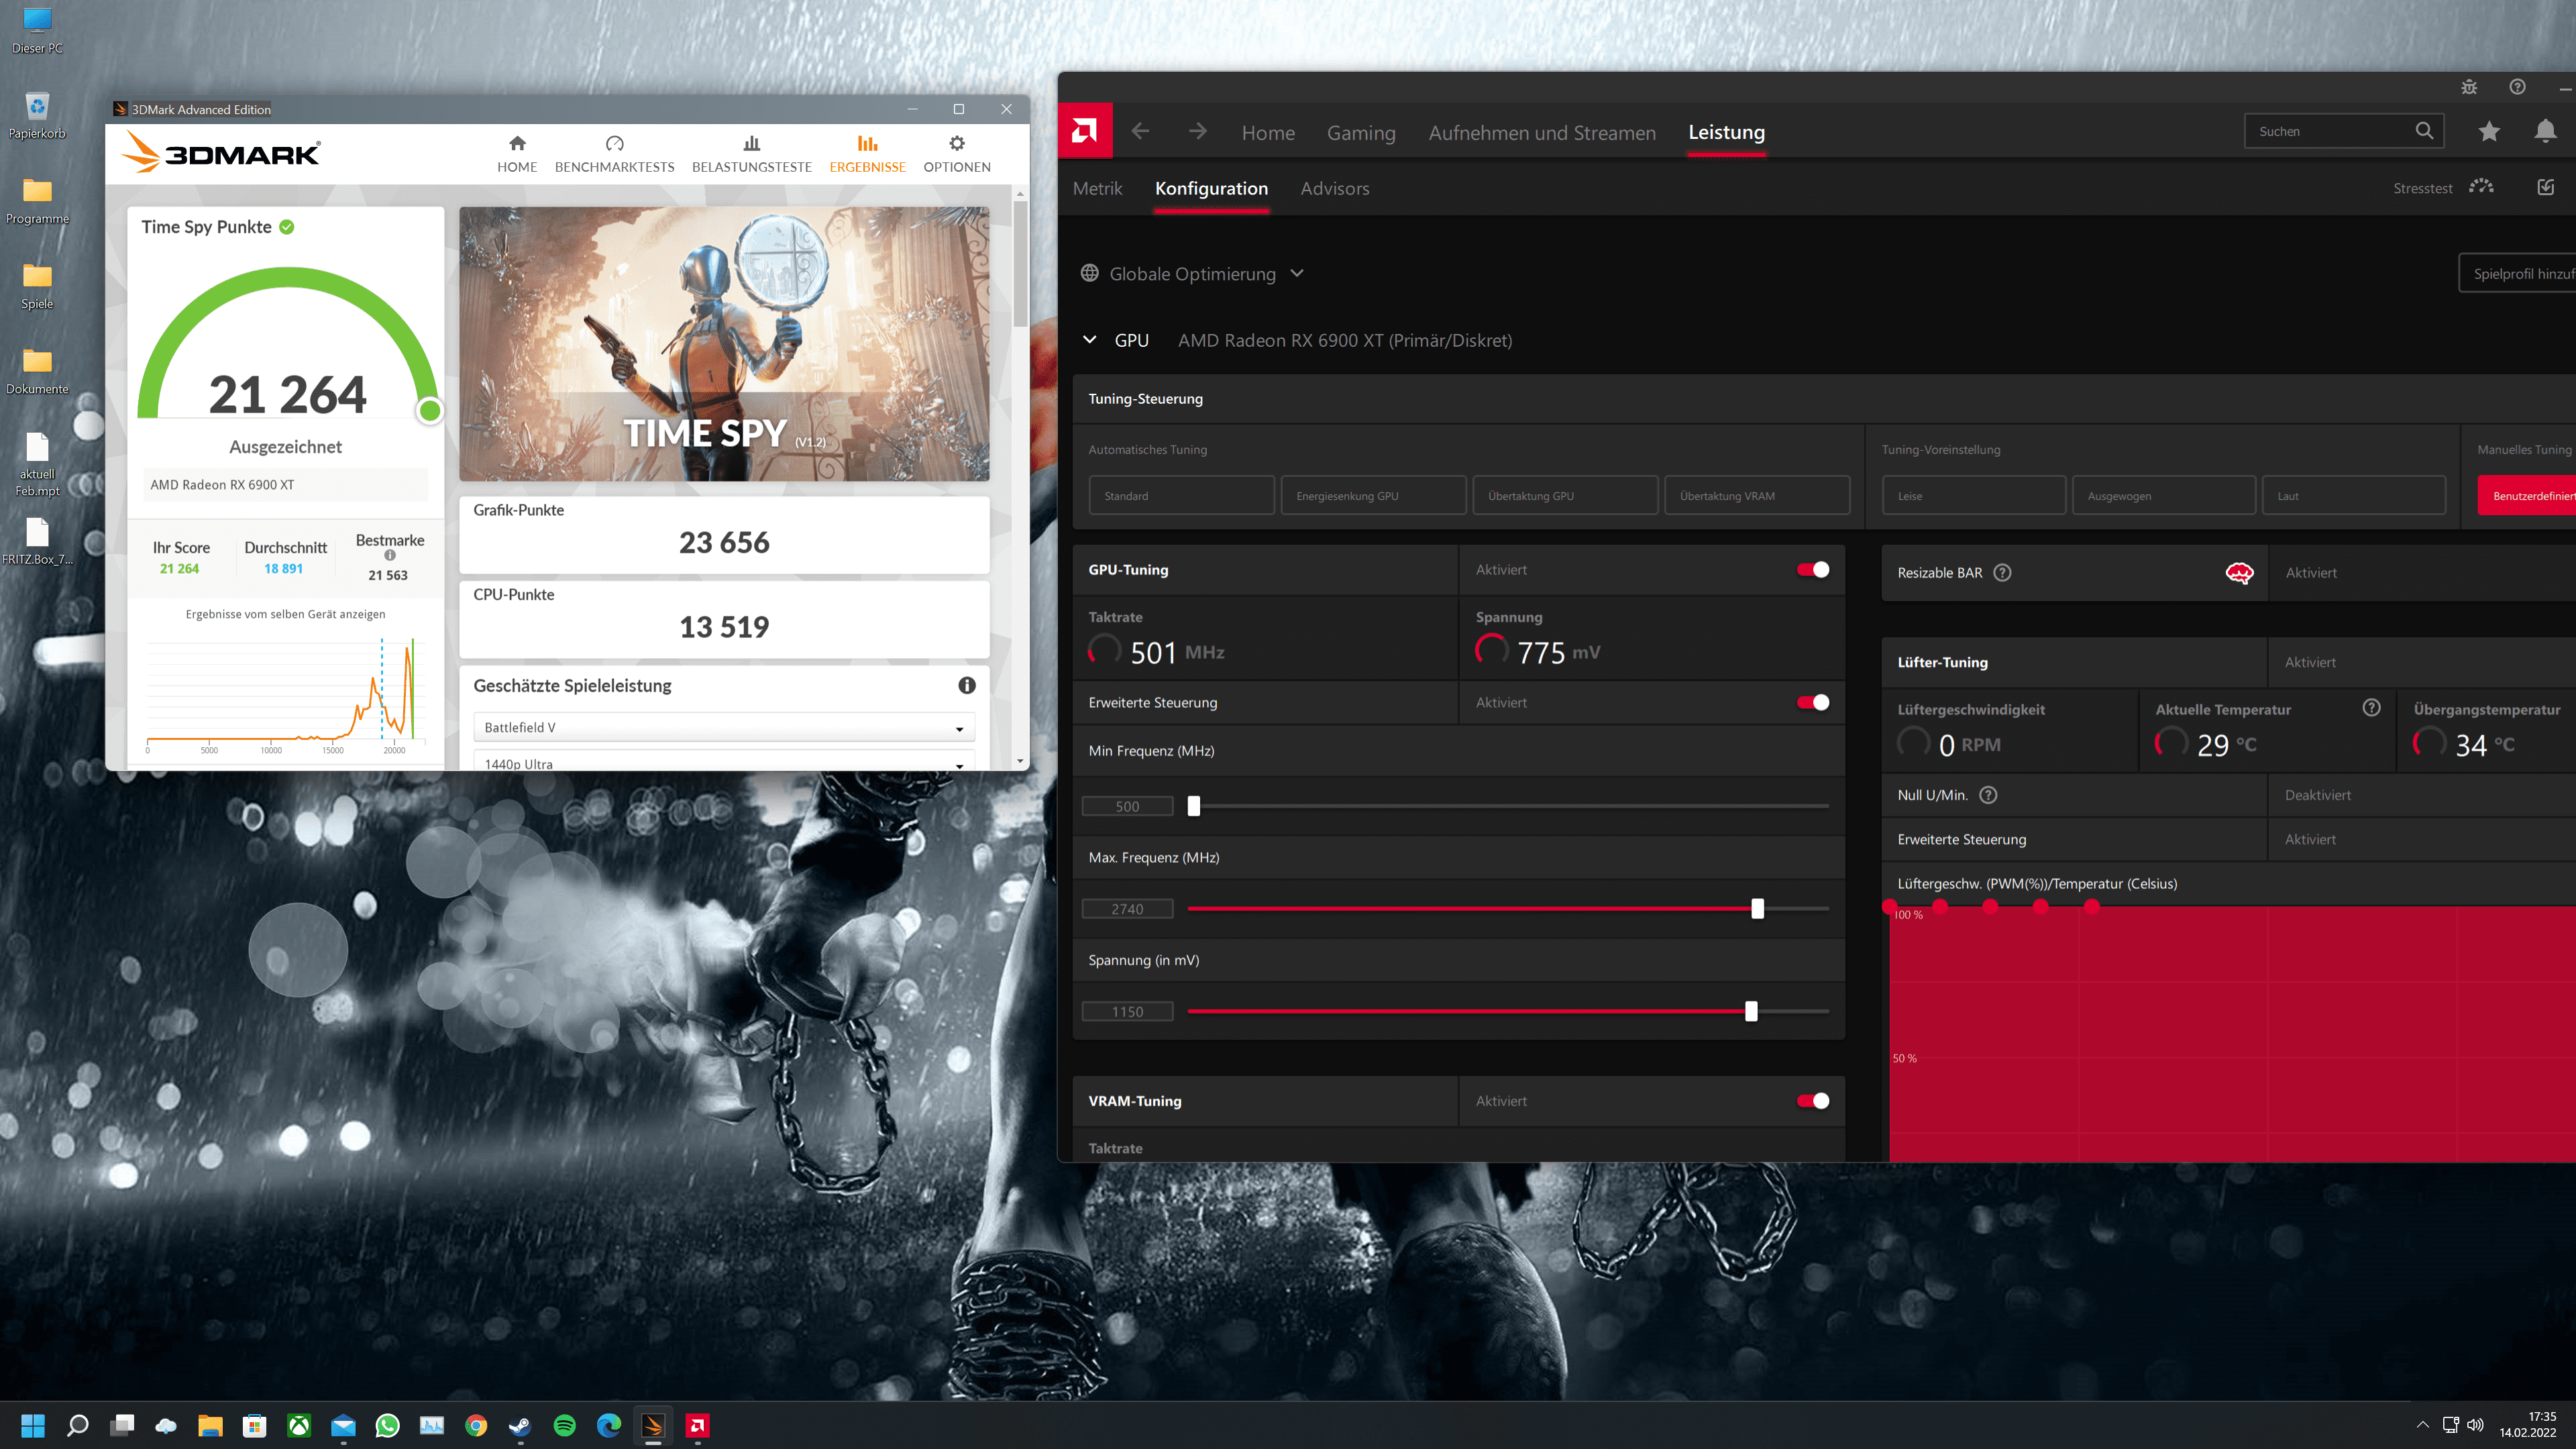The image size is (2576, 1449).
Task: Open 3DMark Belastungsteste section
Action: [x=751, y=154]
